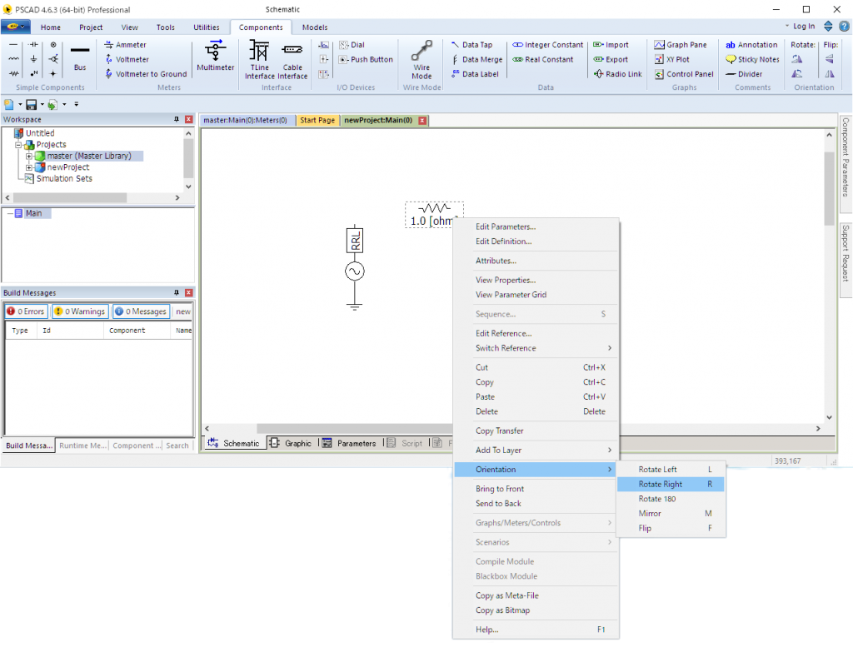Add a Bus component
Image resolution: width=853 pixels, height=667 pixels.
[x=80, y=57]
